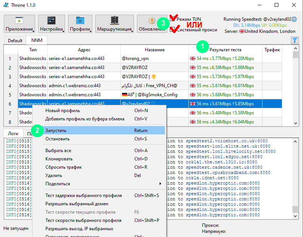Click the globe icon after @v2rayland02
Image resolution: width=303 pixels, height=237 pixels.
pyautogui.click(x=294, y=19)
